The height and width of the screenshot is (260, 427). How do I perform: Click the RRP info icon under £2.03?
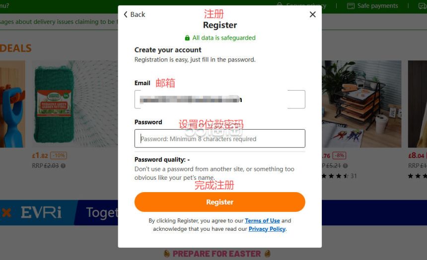click(63, 166)
